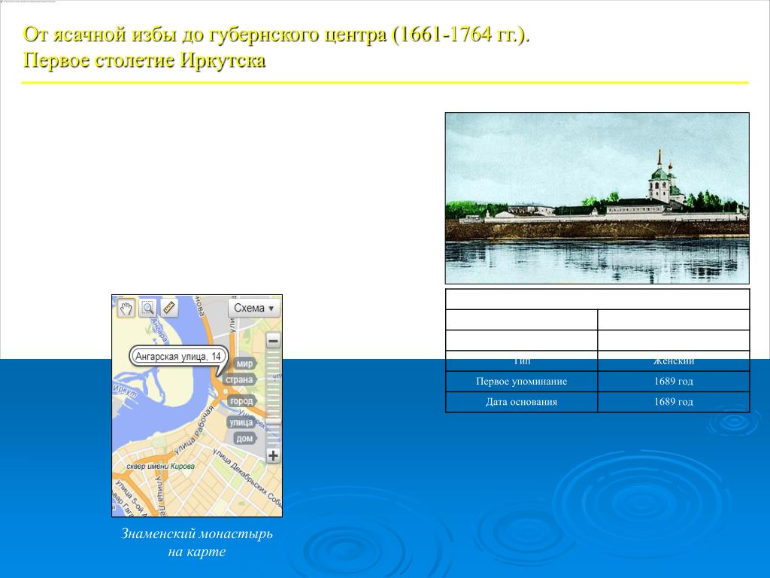Image resolution: width=770 pixels, height=578 pixels.
Task: Set zoom level to мир
Action: (x=244, y=364)
